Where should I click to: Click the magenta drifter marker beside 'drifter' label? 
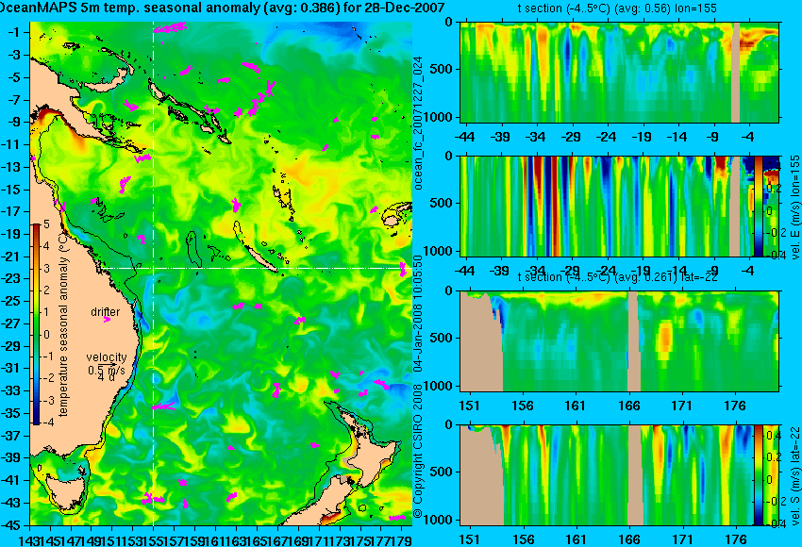coord(107,320)
